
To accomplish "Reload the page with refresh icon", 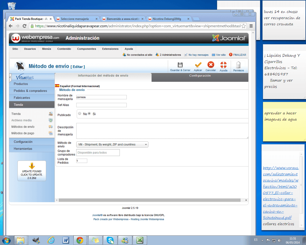I will (x=24, y=26).
